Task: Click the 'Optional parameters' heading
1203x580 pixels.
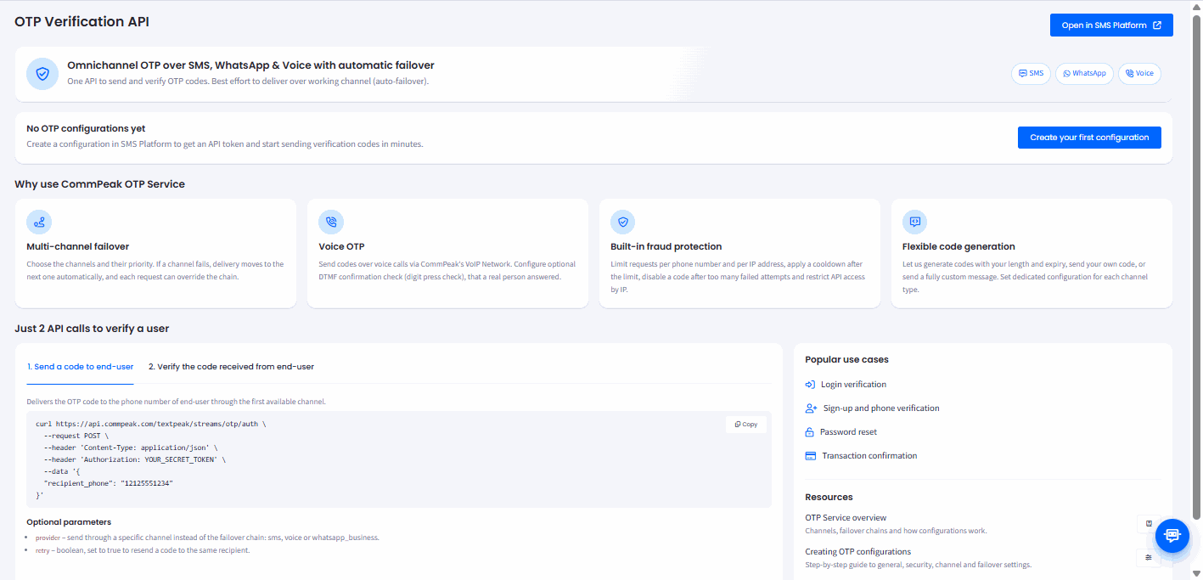Action: [x=69, y=522]
